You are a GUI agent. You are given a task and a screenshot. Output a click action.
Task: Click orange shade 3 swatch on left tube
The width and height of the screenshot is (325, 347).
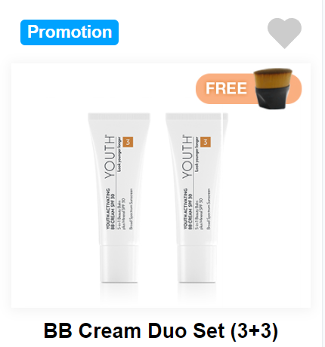[128, 142]
